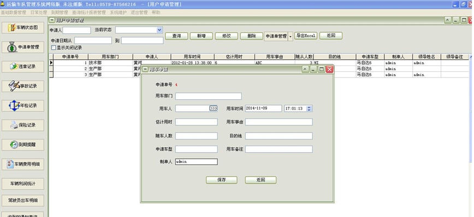This screenshot has height=217, width=474.
Task: Click the 用车时间 column header
Action: [192, 57]
